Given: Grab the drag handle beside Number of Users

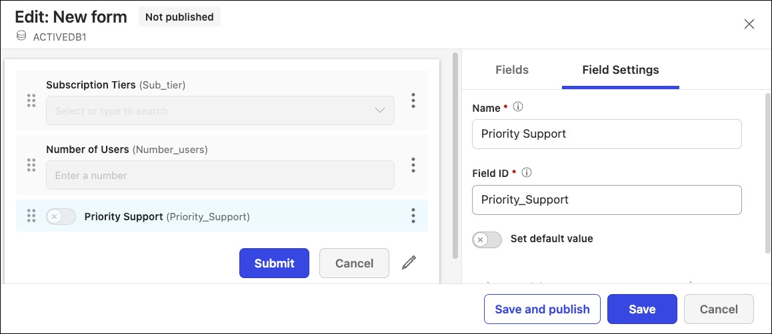Looking at the screenshot, I should (31, 165).
